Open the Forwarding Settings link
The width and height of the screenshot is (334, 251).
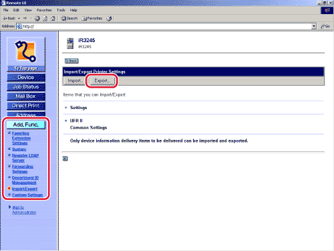point(23,169)
